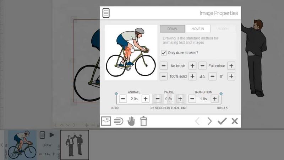Go to previous element arrow
The image size is (284, 160).
(197, 121)
